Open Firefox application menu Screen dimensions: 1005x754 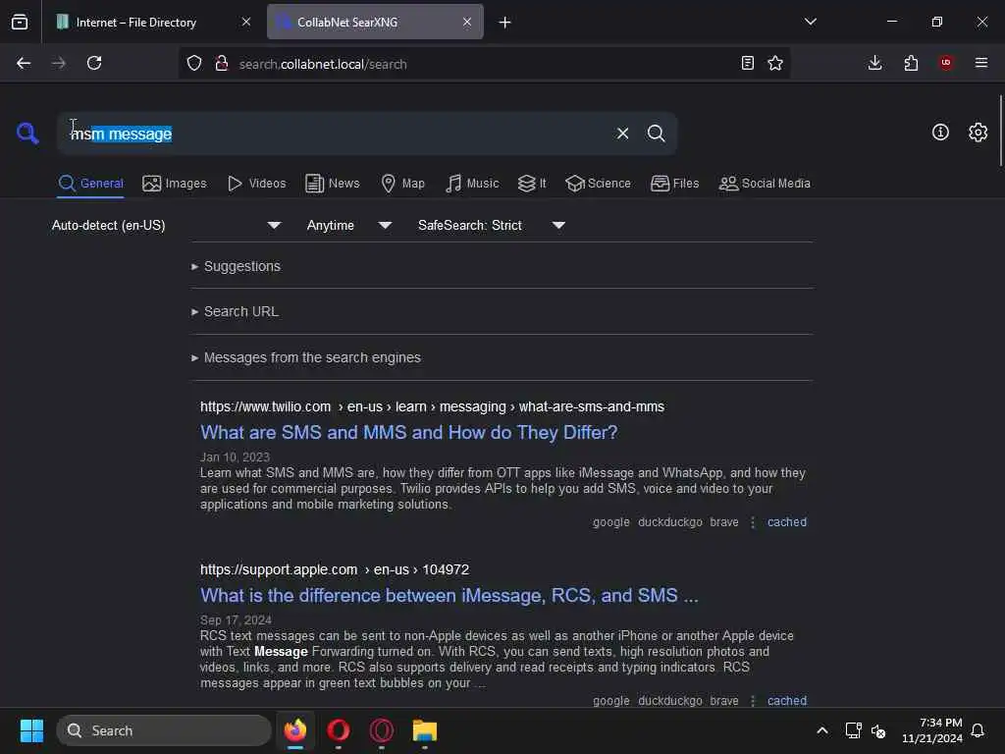(981, 63)
